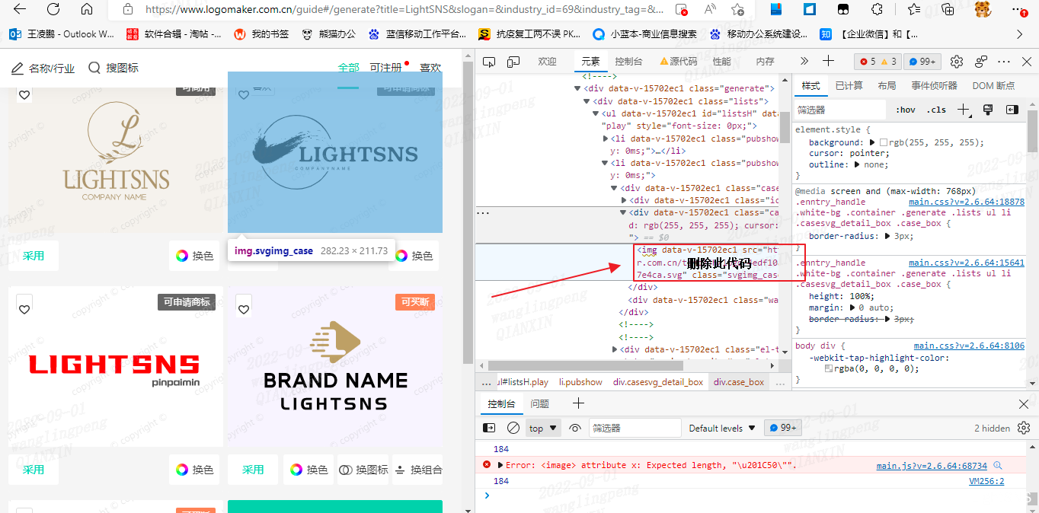Viewport: 1039px width, 513px height.
Task: Open the 名称/行业 editor
Action: pyautogui.click(x=43, y=69)
